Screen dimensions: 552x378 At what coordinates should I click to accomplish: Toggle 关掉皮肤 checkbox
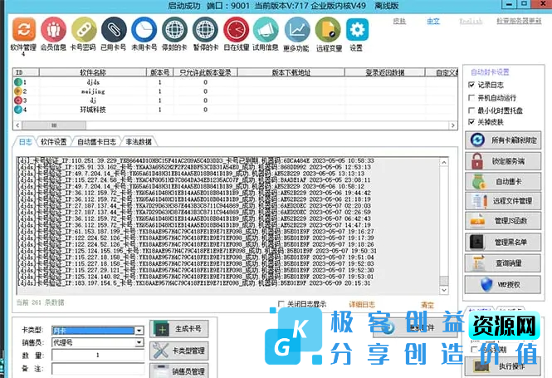pyautogui.click(x=471, y=122)
